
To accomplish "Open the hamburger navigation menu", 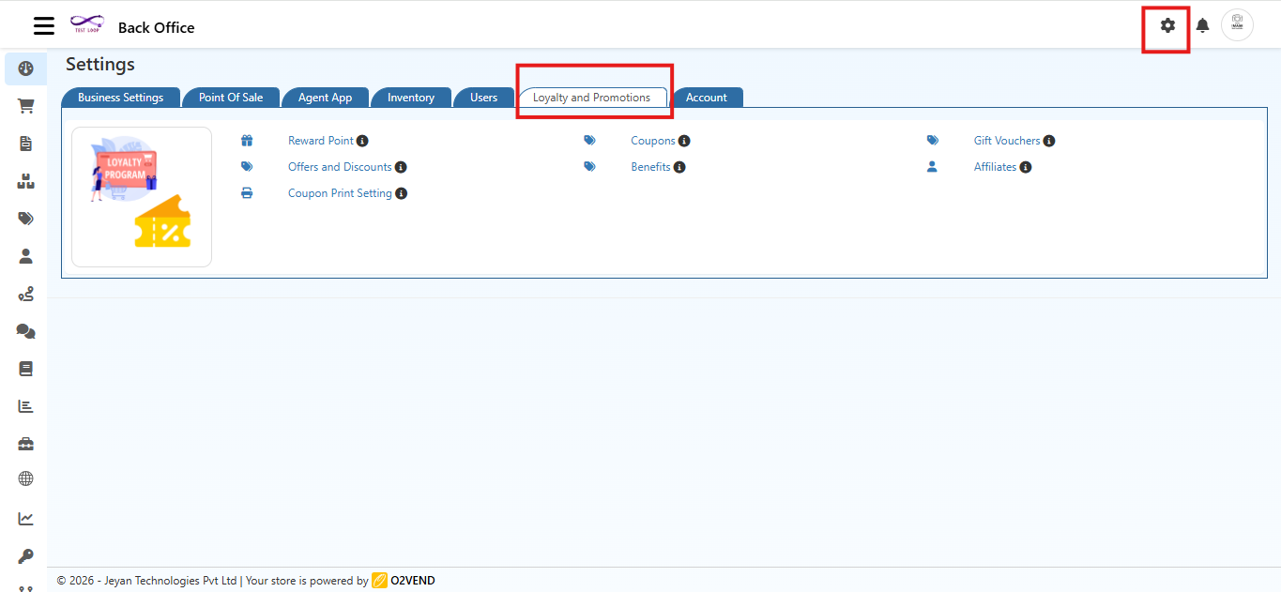I will (43, 25).
